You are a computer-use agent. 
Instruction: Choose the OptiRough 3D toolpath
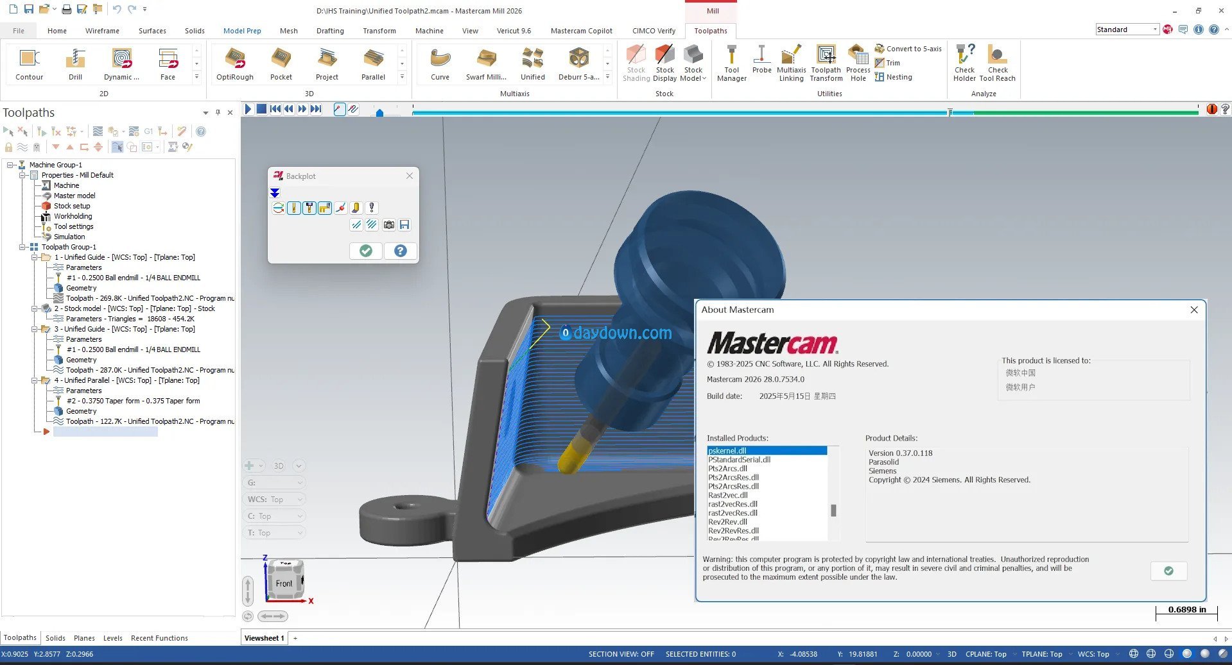(234, 64)
